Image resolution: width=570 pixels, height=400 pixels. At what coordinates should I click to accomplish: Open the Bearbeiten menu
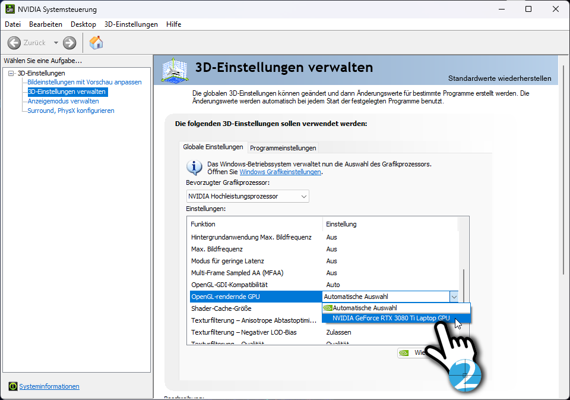[x=46, y=24]
